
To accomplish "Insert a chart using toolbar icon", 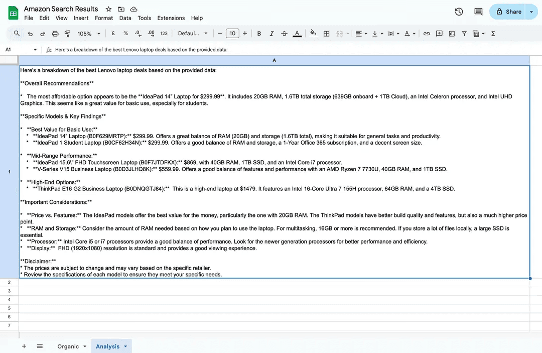I will click(x=452, y=34).
